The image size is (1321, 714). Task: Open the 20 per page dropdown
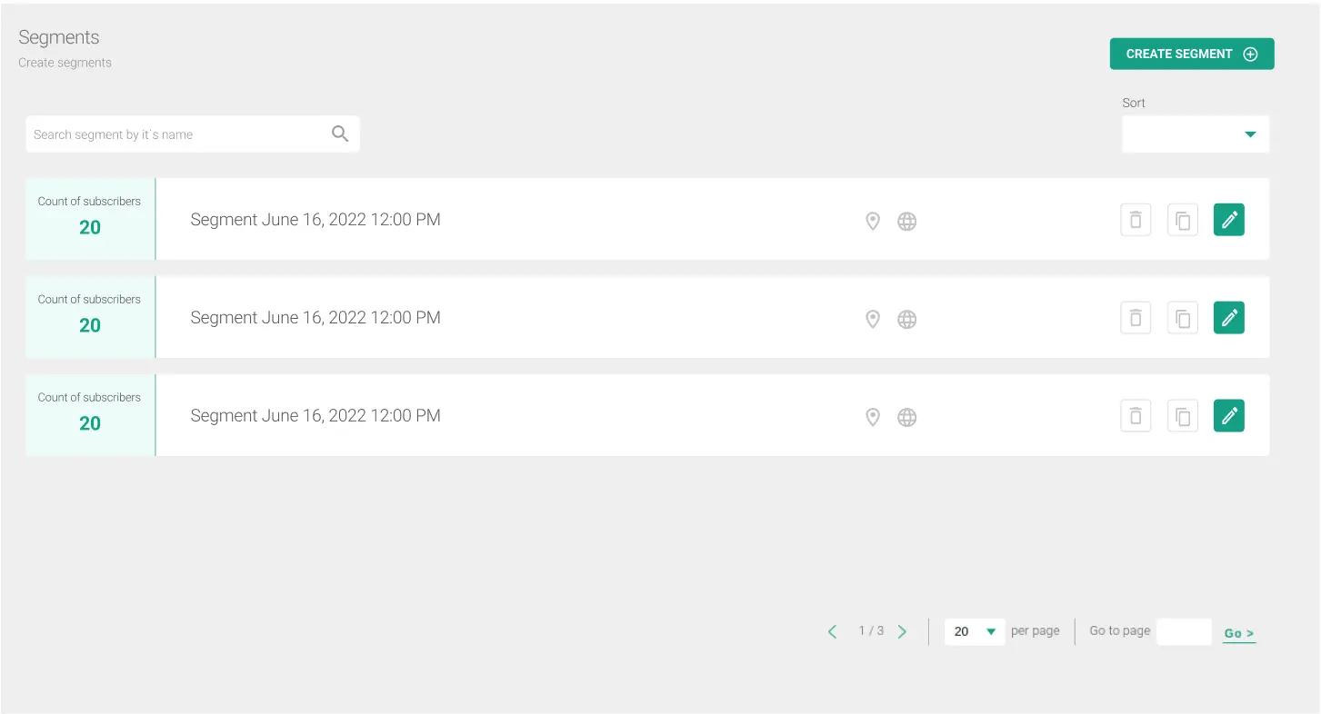pyautogui.click(x=975, y=631)
